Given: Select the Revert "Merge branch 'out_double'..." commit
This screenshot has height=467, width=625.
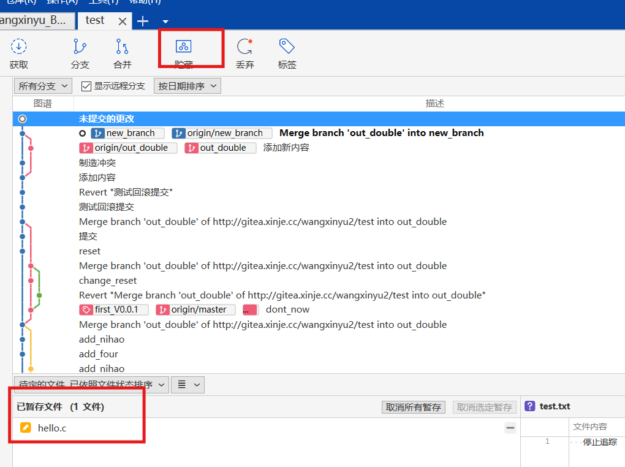Looking at the screenshot, I should 282,295.
